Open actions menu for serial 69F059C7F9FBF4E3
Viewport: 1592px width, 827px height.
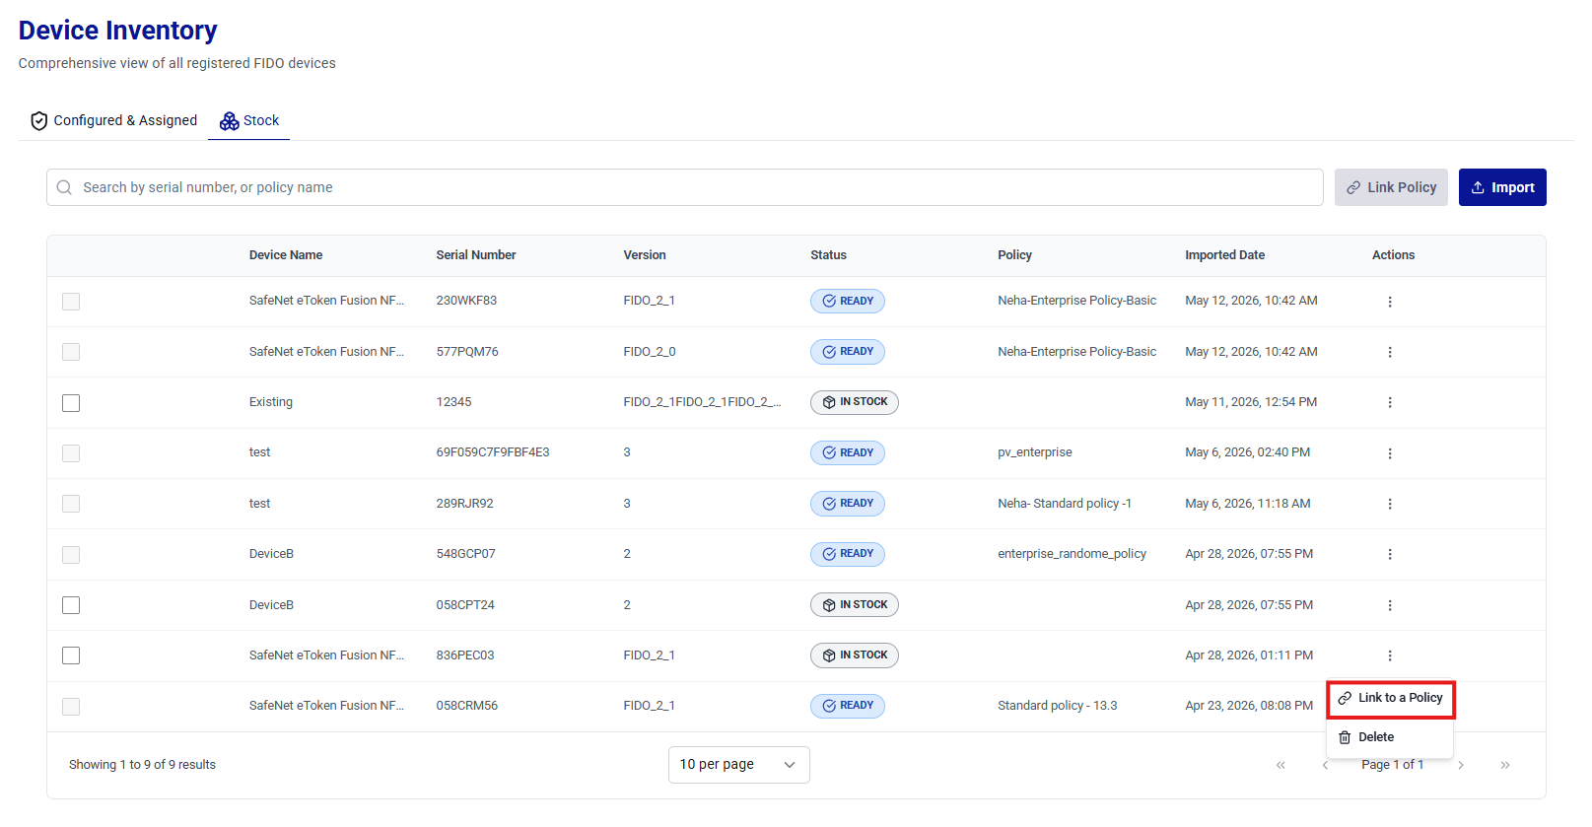(x=1390, y=453)
